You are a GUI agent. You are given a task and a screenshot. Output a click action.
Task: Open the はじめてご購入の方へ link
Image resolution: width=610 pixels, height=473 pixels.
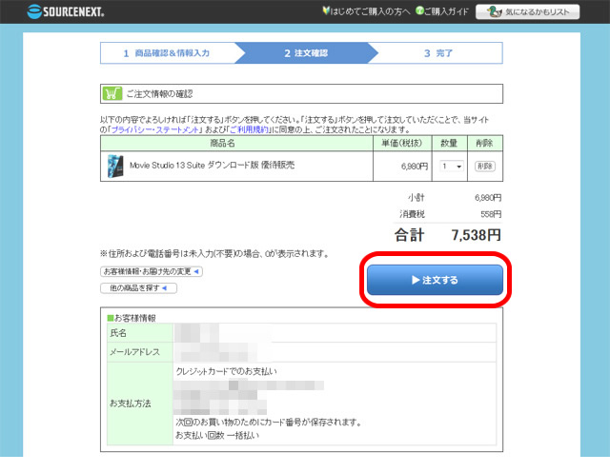point(370,11)
